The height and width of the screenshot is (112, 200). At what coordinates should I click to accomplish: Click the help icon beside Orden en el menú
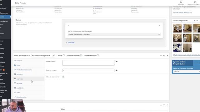[x=117, y=70]
